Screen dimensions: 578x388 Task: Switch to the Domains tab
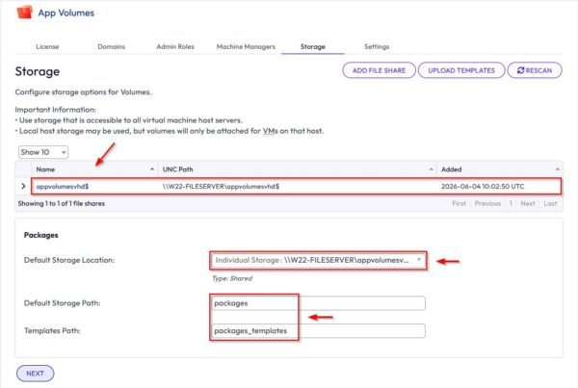[112, 47]
